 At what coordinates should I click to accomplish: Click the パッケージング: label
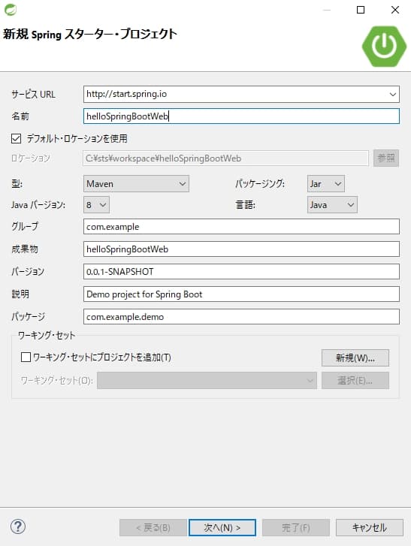tap(260, 183)
